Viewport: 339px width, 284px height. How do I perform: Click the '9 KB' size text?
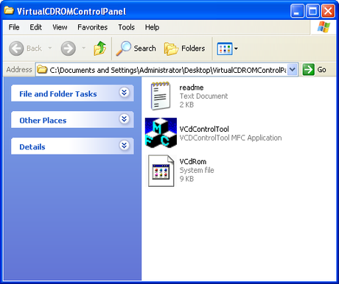point(186,179)
